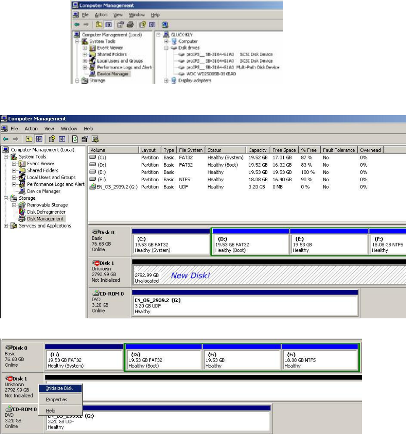Select Performance Logs and Alerts in Device Manager window
This screenshot has height=434, width=406.
[124, 67]
